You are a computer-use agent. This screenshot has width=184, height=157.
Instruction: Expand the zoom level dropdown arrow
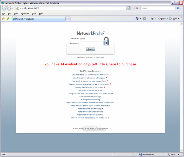point(178,155)
